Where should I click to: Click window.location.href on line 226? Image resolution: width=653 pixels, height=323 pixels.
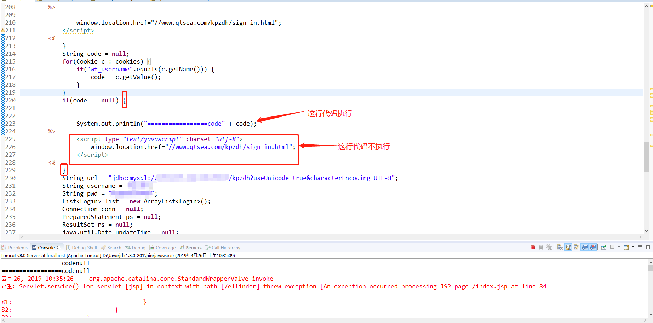[193, 147]
